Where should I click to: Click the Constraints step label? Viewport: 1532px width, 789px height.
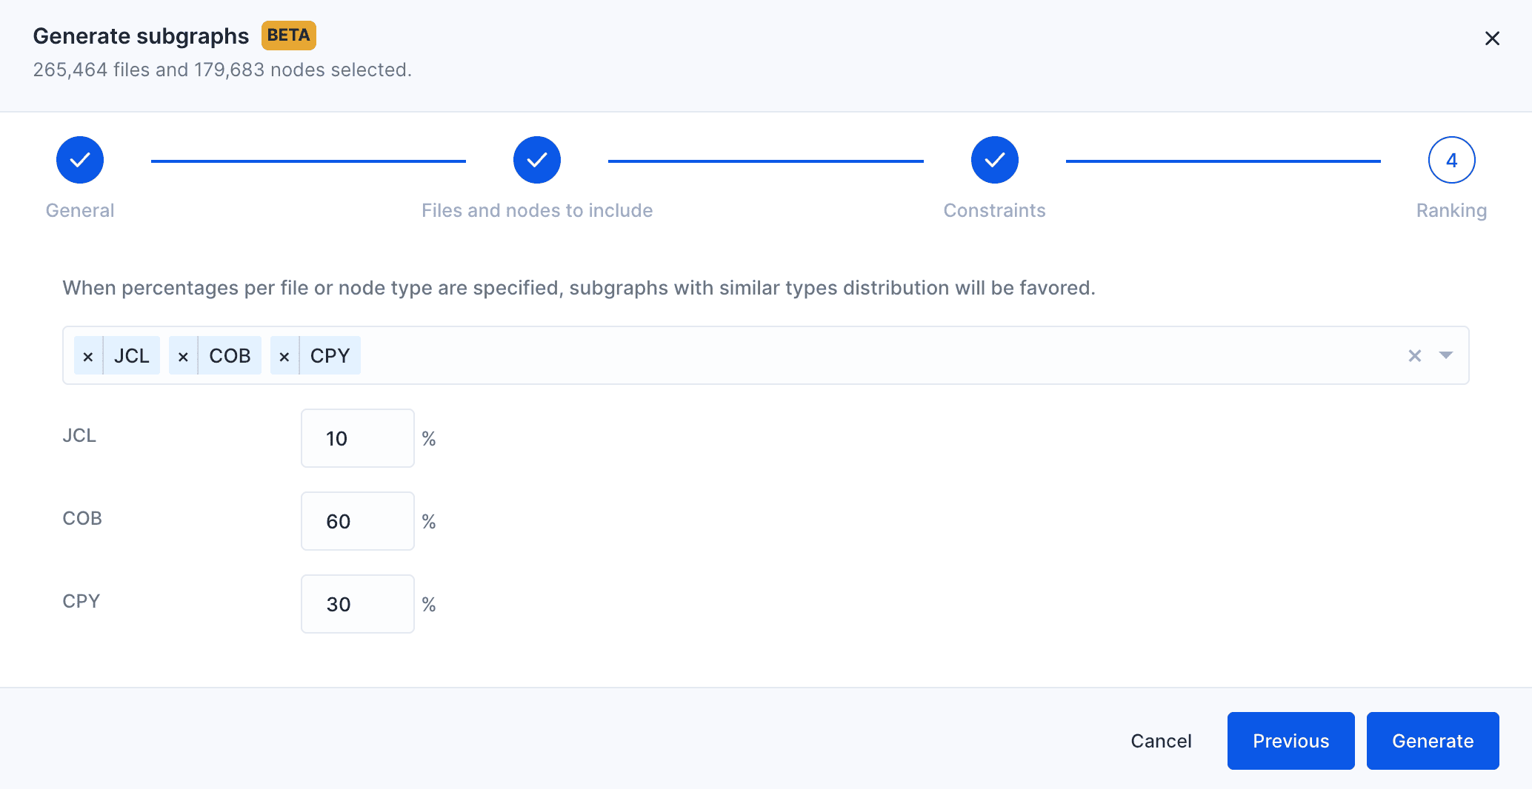point(995,210)
